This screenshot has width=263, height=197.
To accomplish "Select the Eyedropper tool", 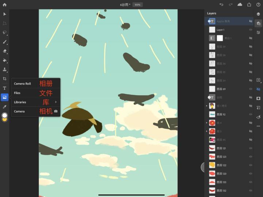I will tap(5, 107).
